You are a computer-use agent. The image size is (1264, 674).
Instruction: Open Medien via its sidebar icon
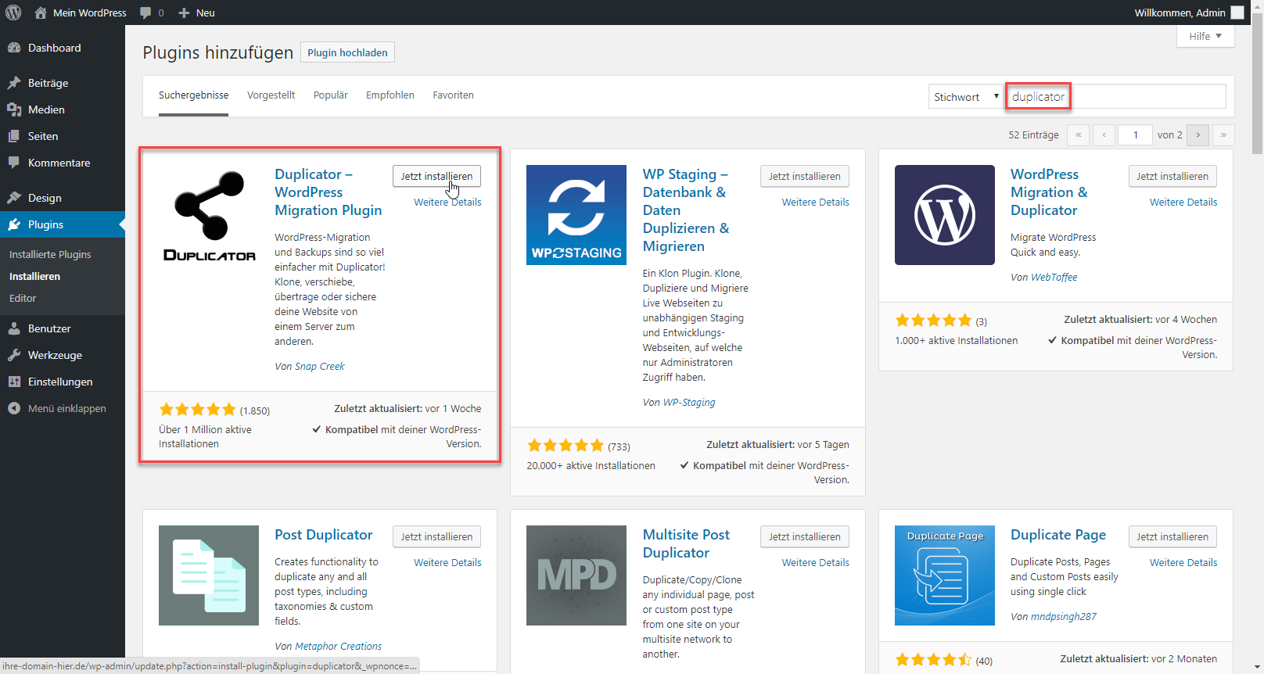pos(14,109)
